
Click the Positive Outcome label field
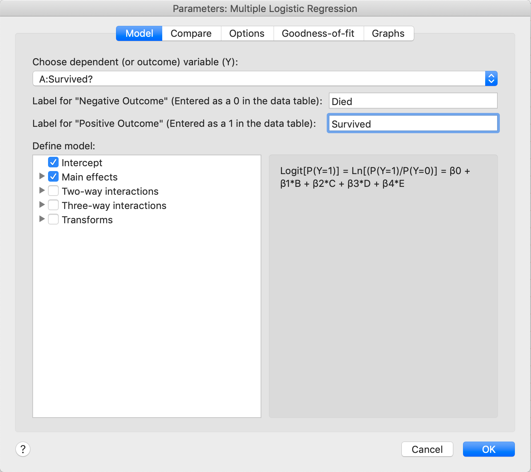tap(413, 123)
